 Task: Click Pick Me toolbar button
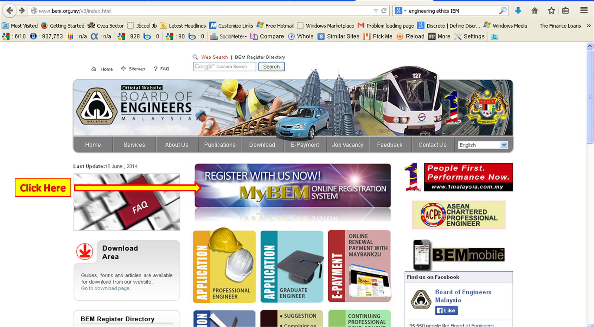point(378,36)
